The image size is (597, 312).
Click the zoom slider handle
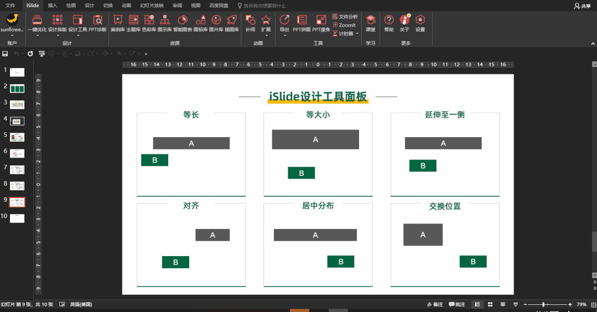click(544, 304)
